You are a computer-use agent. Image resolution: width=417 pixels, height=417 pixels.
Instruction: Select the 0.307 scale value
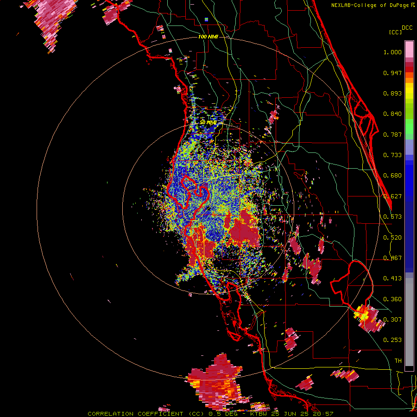coord(392,319)
